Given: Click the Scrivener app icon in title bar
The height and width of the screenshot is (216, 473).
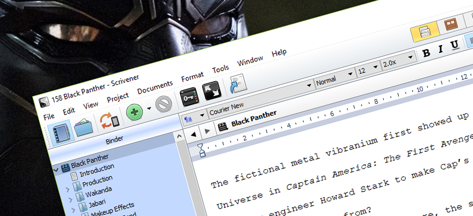Looking at the screenshot, I should pos(45,101).
